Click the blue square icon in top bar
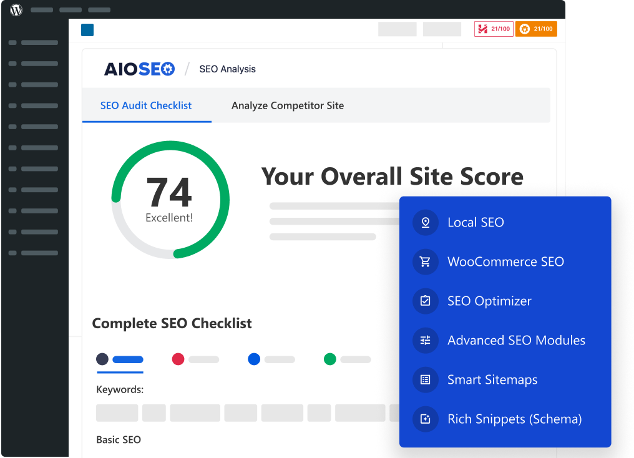 [x=87, y=29]
